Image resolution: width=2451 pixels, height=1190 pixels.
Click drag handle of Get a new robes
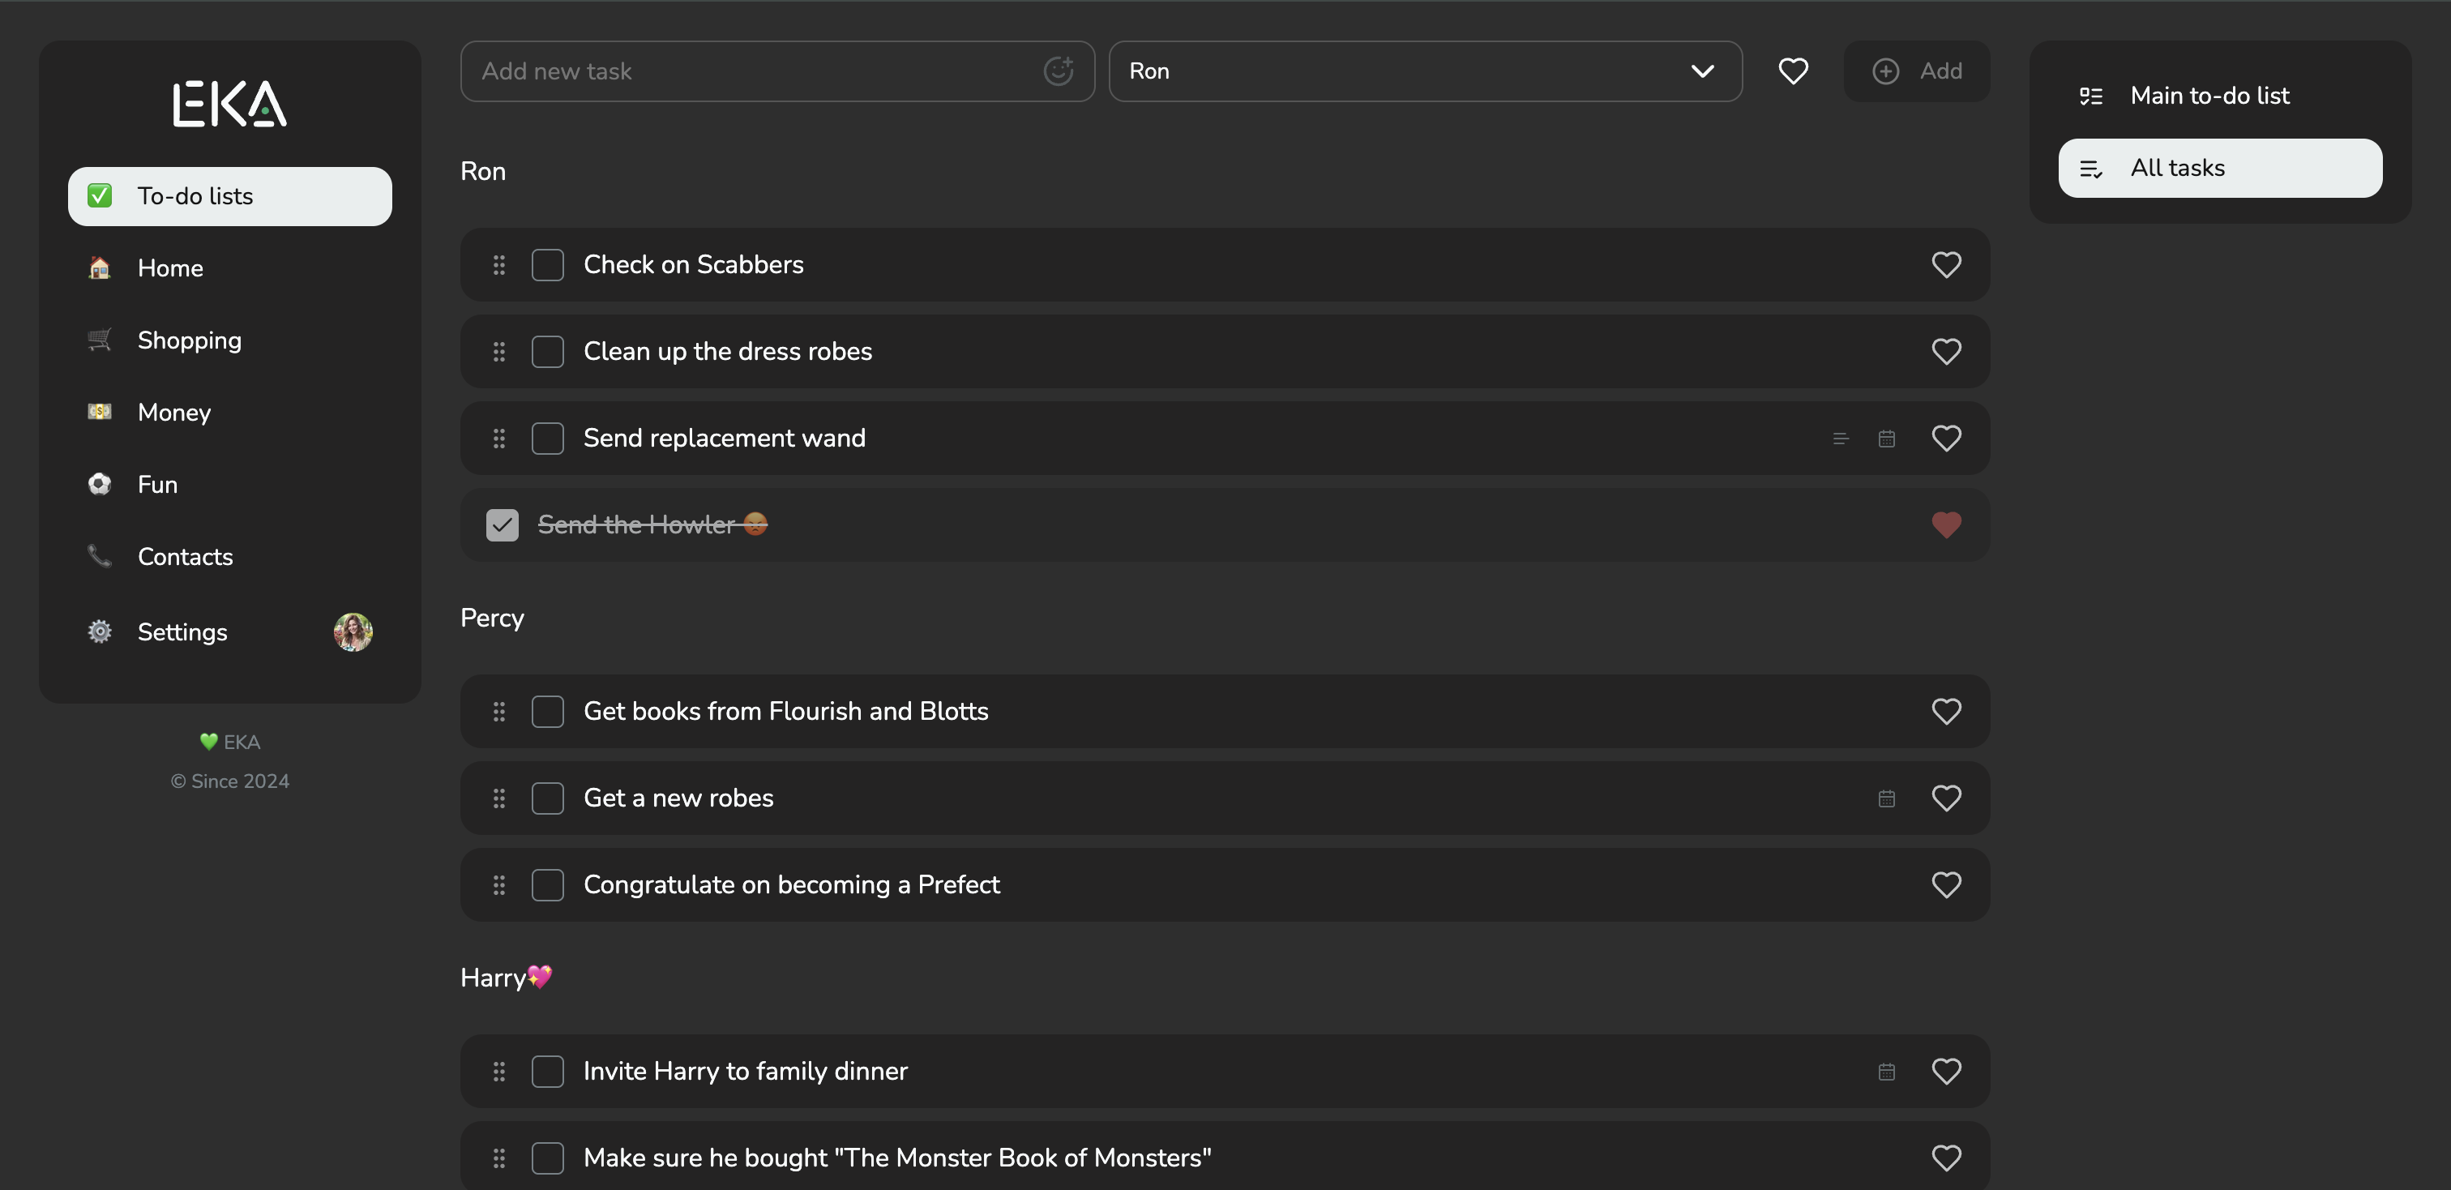coord(498,798)
